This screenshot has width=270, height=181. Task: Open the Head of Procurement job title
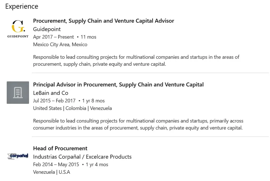[60, 148]
